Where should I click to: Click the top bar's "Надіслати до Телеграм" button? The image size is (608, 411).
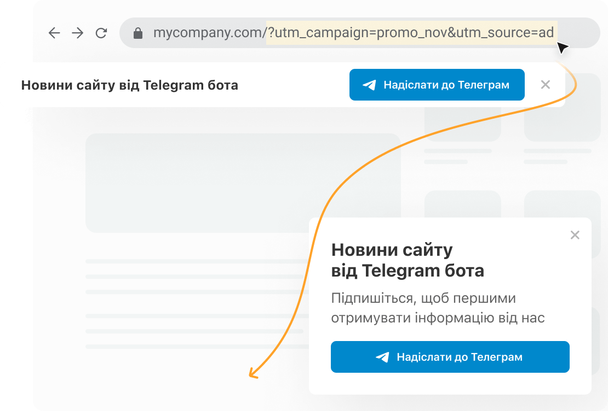click(437, 85)
